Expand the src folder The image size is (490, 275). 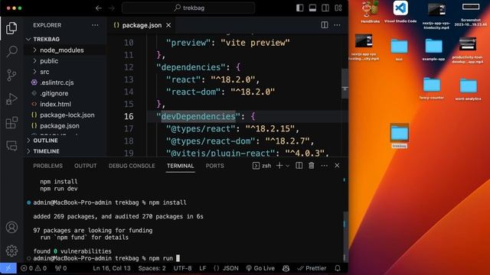[44, 72]
